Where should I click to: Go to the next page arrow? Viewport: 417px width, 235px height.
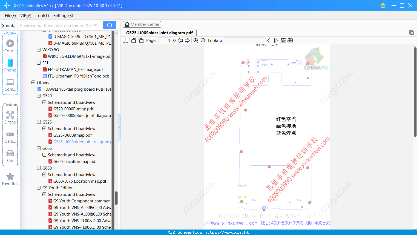pos(187,40)
